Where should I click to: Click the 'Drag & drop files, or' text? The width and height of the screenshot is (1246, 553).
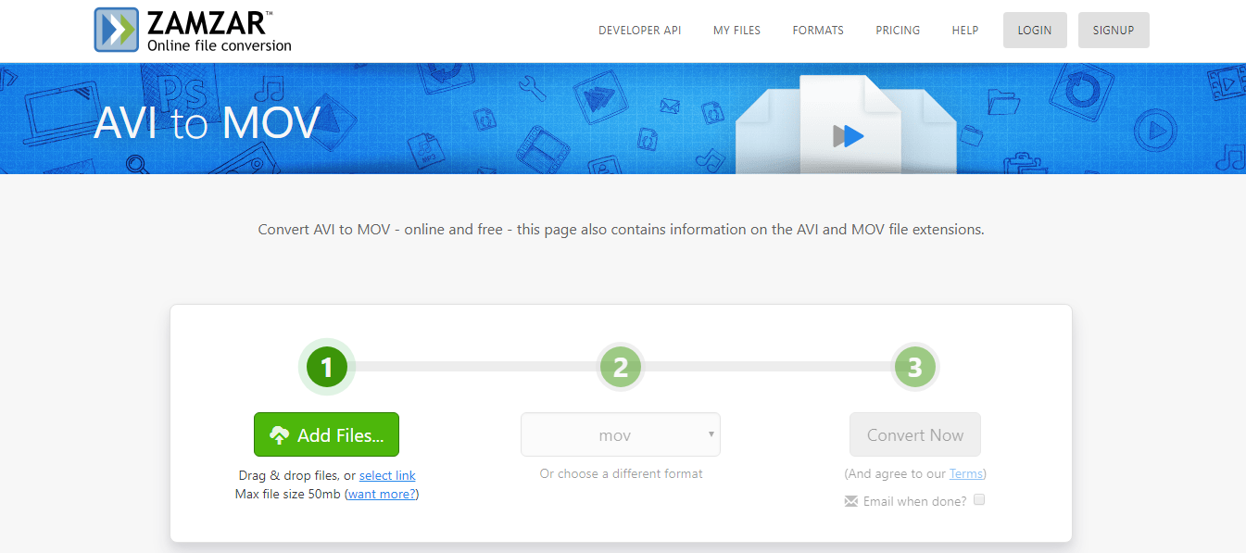297,476
